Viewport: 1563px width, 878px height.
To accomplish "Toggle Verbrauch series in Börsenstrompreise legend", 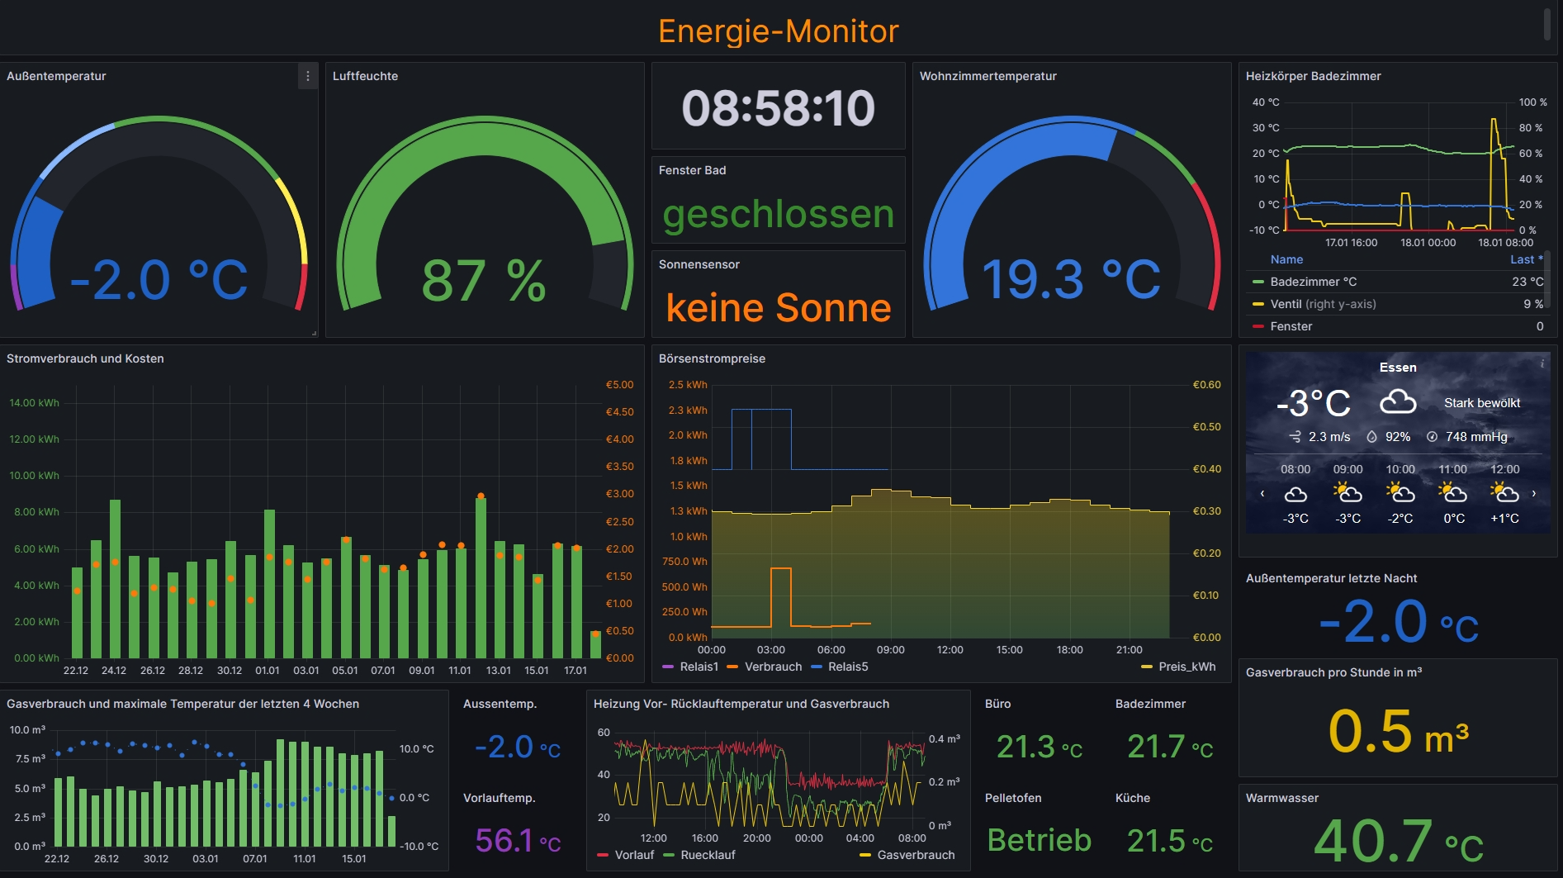I will 773,667.
